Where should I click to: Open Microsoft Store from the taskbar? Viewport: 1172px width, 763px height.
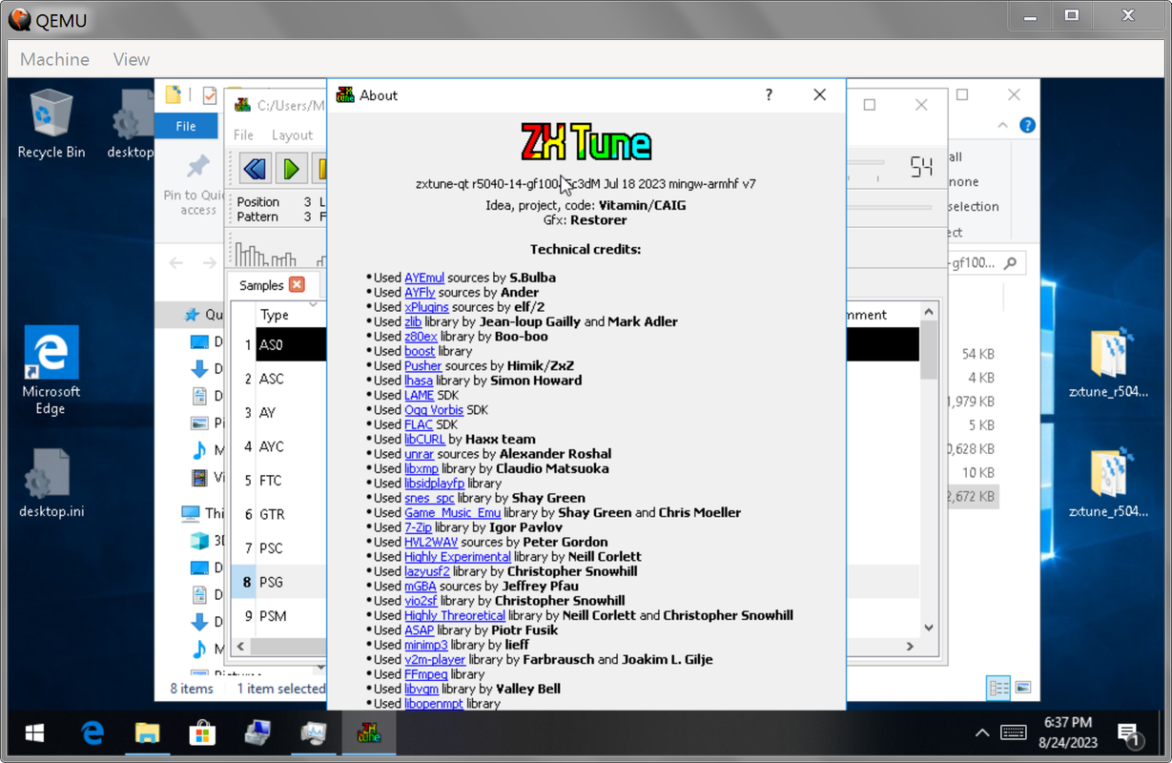pyautogui.click(x=202, y=733)
